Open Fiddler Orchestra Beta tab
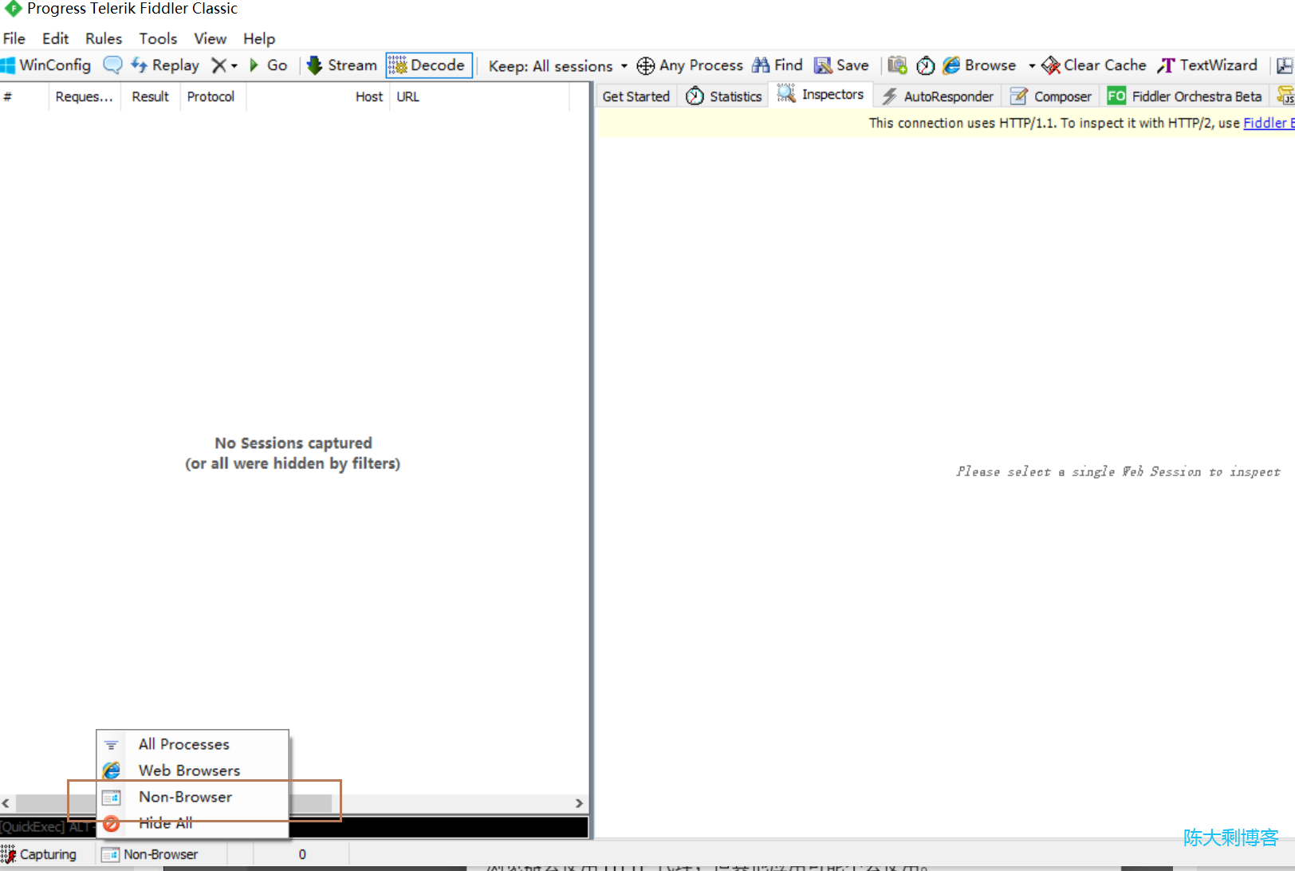The height and width of the screenshot is (871, 1295). 1185,97
